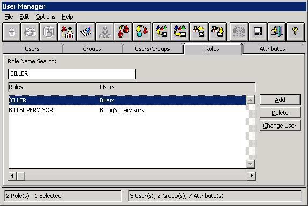
Task: Click the horizontal scroll right arrow
Action: click(251, 176)
